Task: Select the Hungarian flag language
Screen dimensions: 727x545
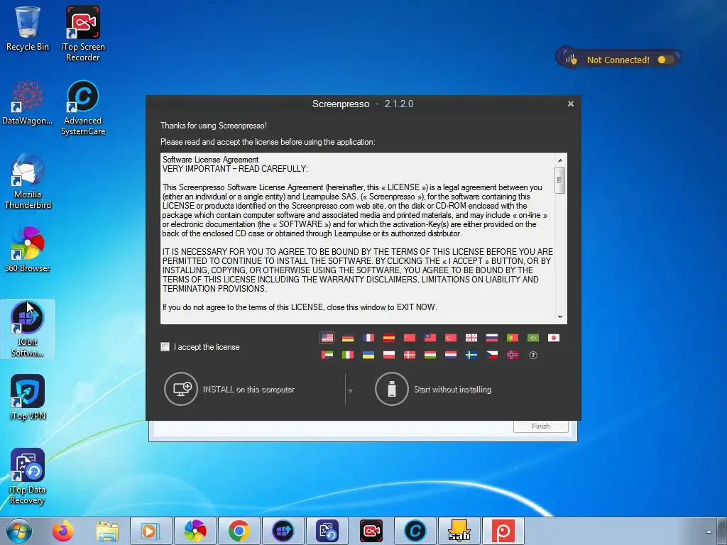Action: tap(430, 355)
